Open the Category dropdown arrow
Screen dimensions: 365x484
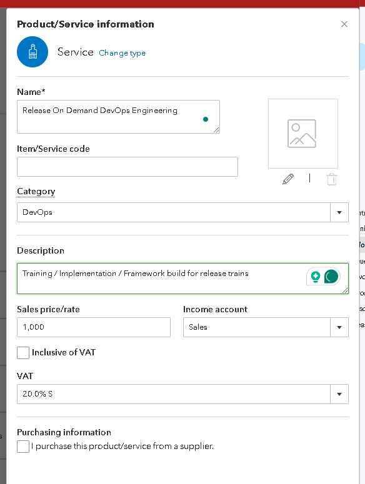[x=339, y=212]
